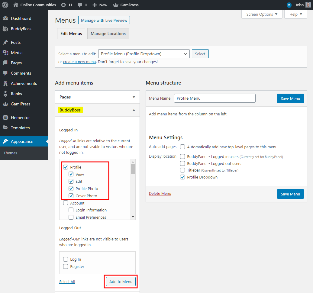Open Elementor icon in sidebar
Viewport: 313px width, 293px height.
[5, 118]
